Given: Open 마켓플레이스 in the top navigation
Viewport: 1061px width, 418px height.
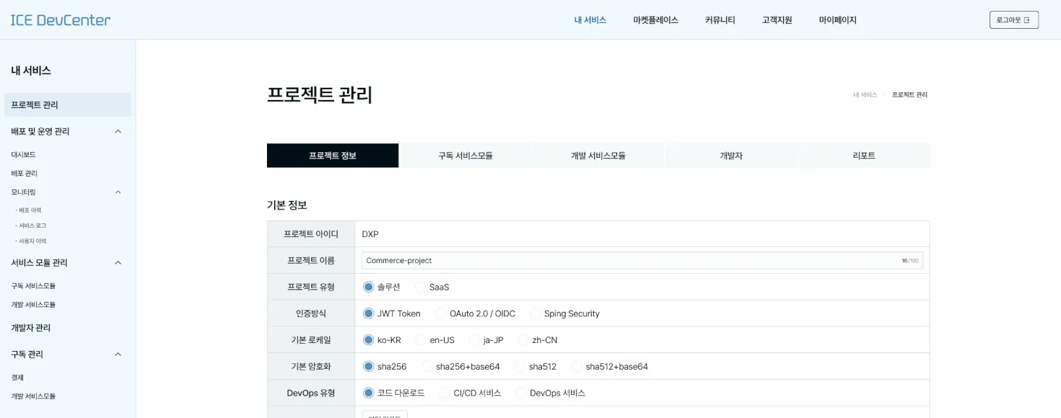Looking at the screenshot, I should pos(655,19).
